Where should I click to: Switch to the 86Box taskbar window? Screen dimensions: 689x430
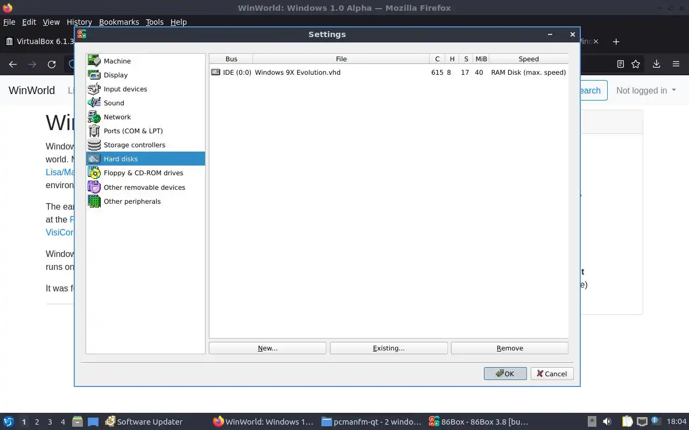point(479,422)
